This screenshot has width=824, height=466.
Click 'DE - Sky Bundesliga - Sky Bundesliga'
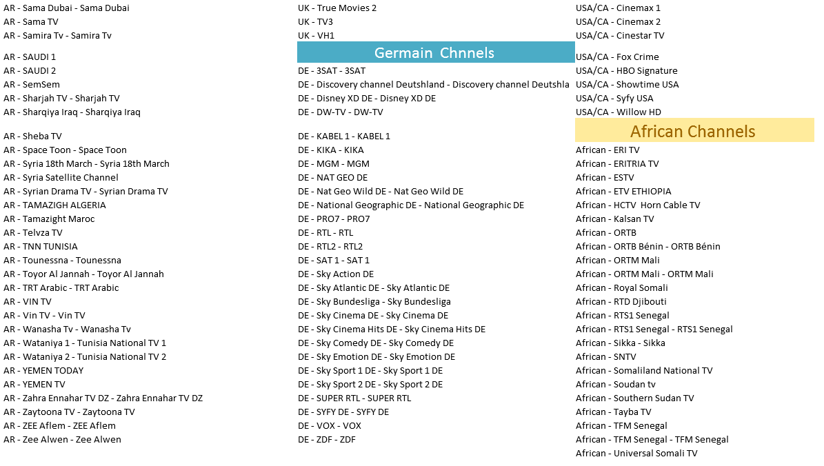coord(374,301)
